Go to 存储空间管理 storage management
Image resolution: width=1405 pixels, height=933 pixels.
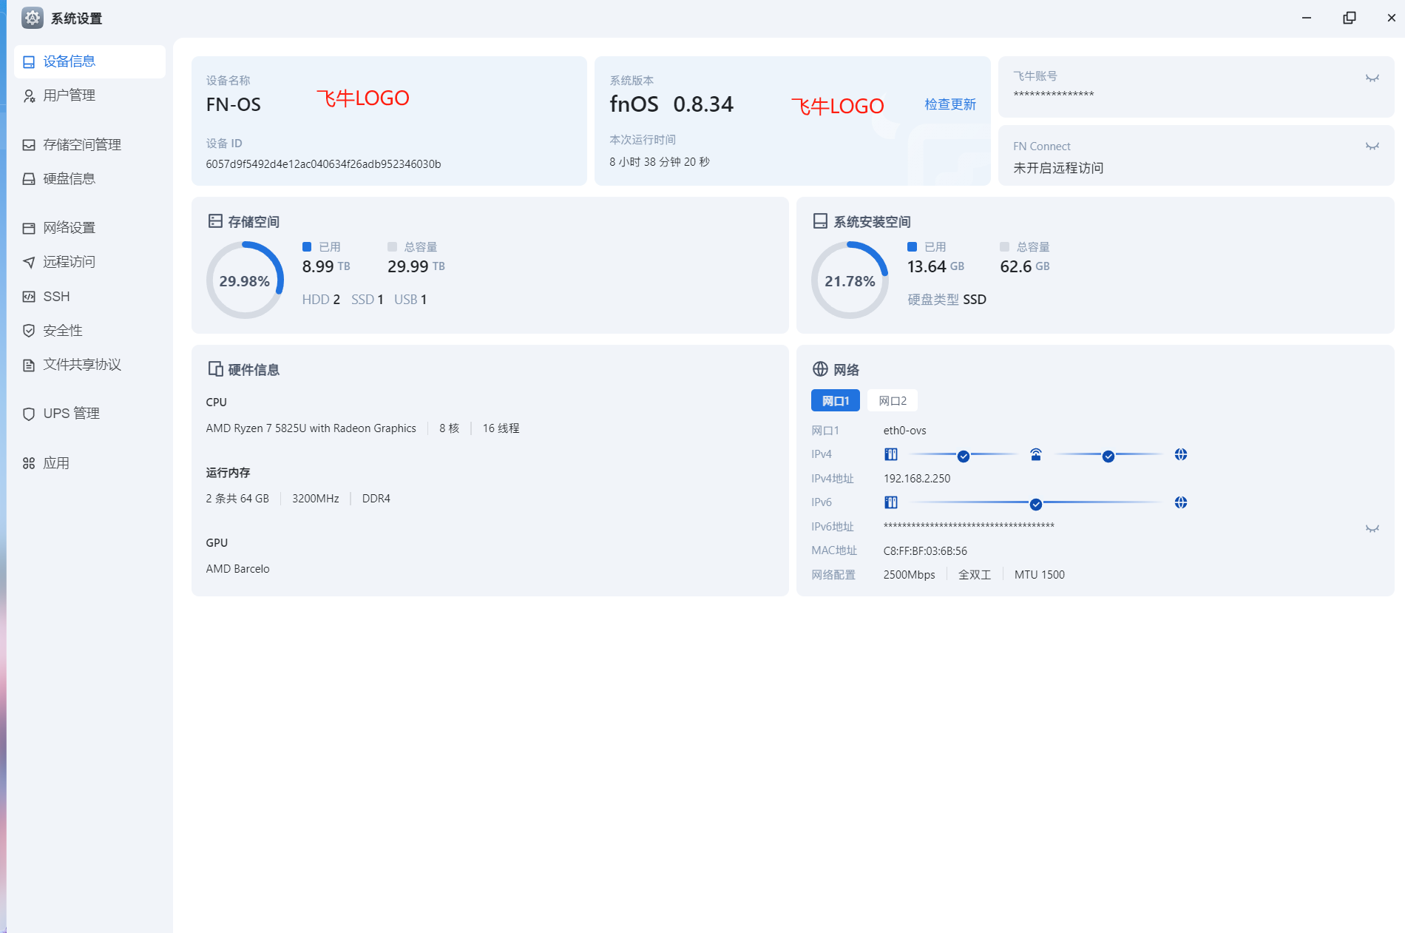(x=81, y=145)
